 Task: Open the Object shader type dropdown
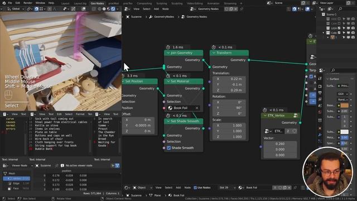click(x=143, y=188)
